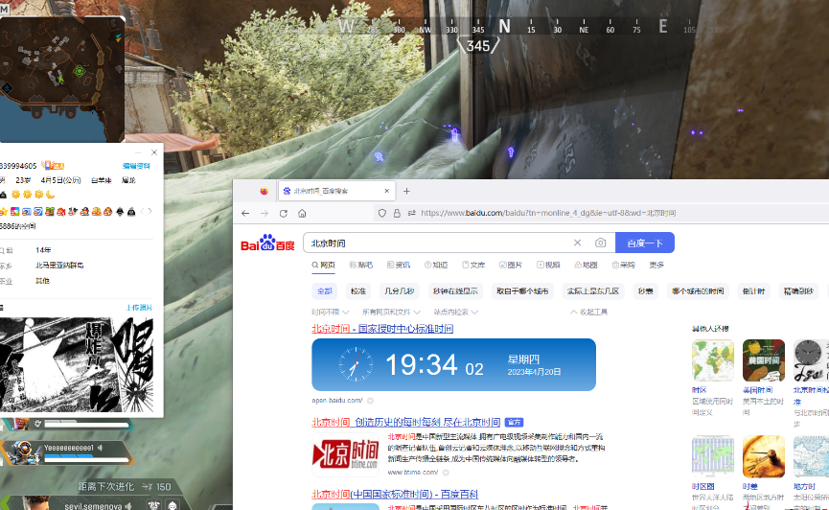
Task: Navigate back in the browser
Action: coord(246,213)
